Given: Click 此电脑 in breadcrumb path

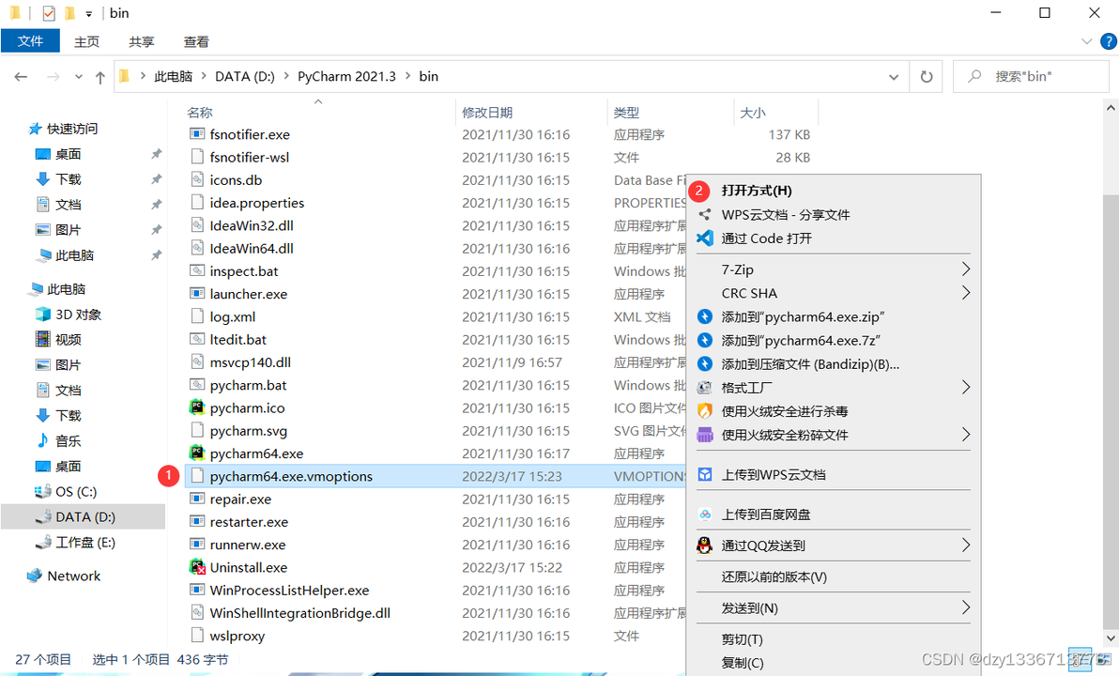Looking at the screenshot, I should point(174,76).
